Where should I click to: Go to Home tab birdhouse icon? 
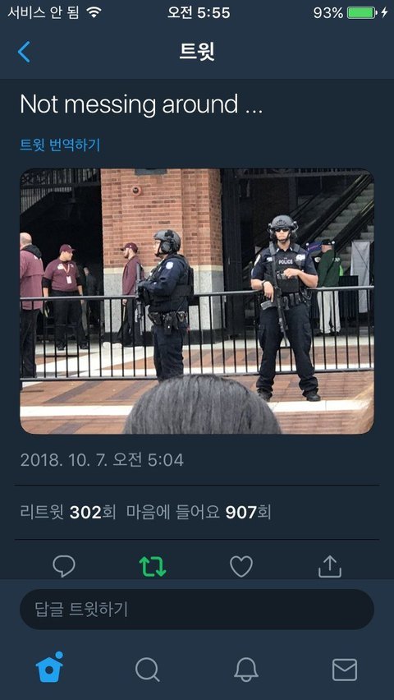pyautogui.click(x=49, y=667)
